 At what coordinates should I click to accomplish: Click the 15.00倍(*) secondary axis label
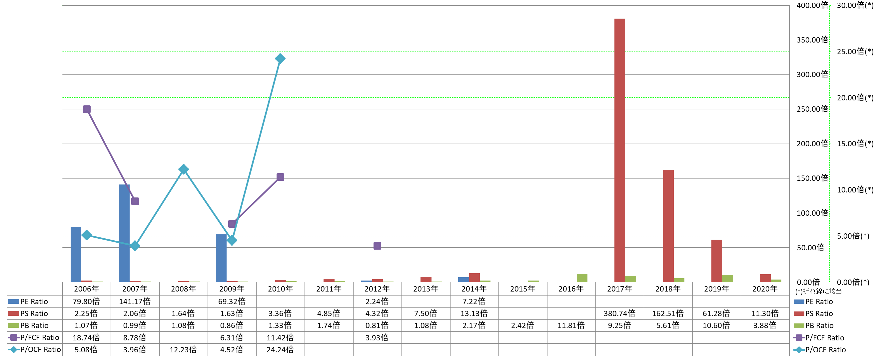(855, 144)
